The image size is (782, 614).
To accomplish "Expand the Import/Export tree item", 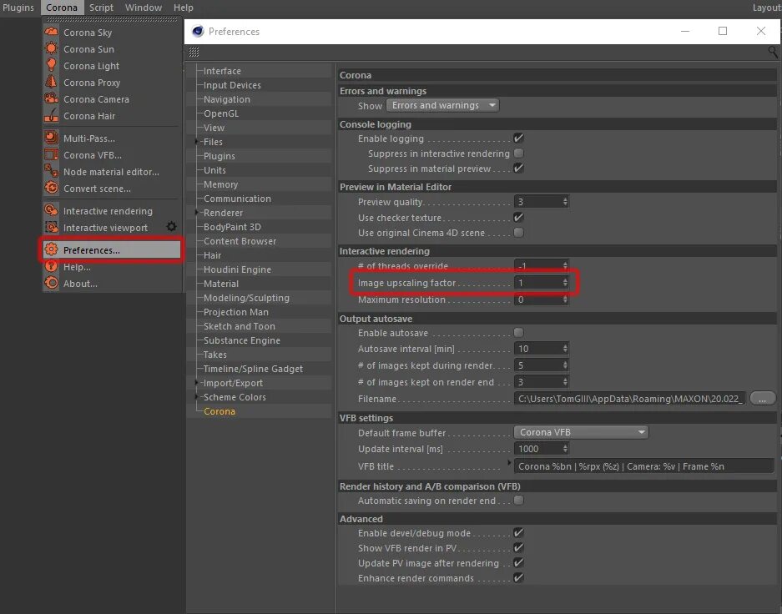I will [196, 383].
